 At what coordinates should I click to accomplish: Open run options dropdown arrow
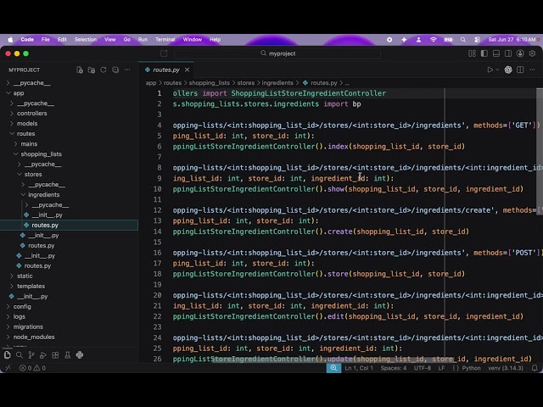[498, 70]
